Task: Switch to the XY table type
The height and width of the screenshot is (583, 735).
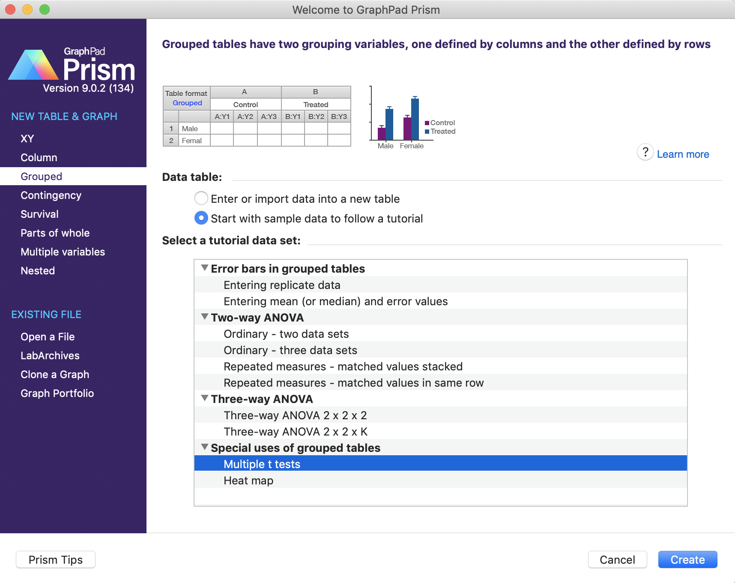Action: pos(27,138)
